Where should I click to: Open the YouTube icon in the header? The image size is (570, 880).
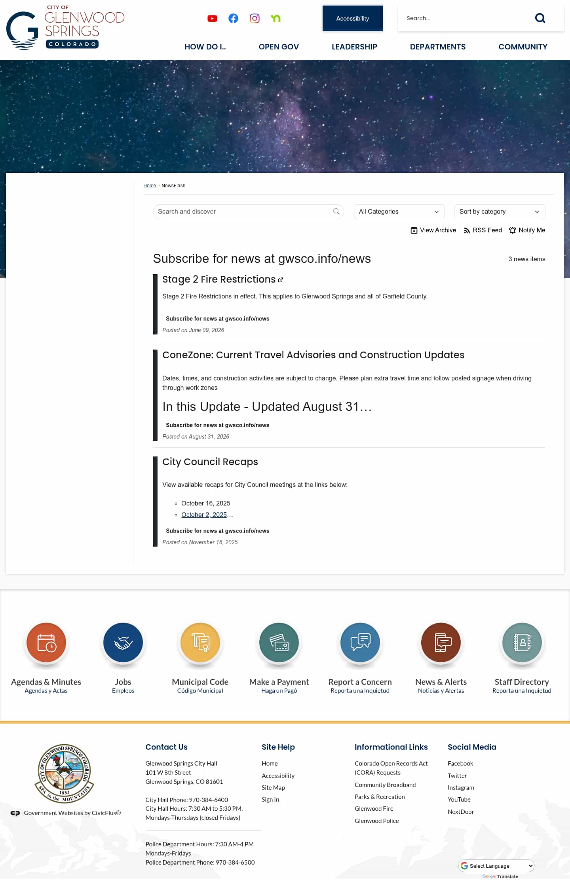click(x=212, y=18)
